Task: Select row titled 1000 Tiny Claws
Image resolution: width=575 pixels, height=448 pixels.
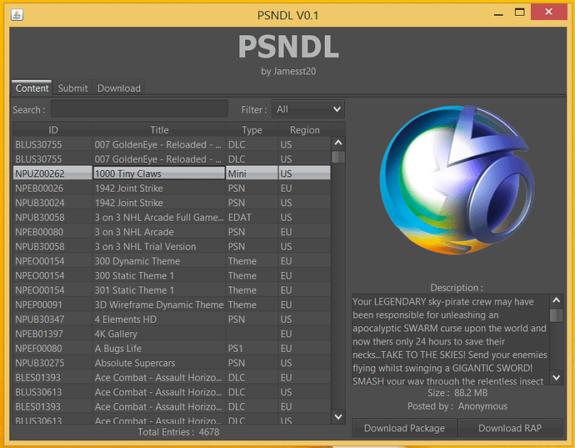Action: (x=172, y=174)
